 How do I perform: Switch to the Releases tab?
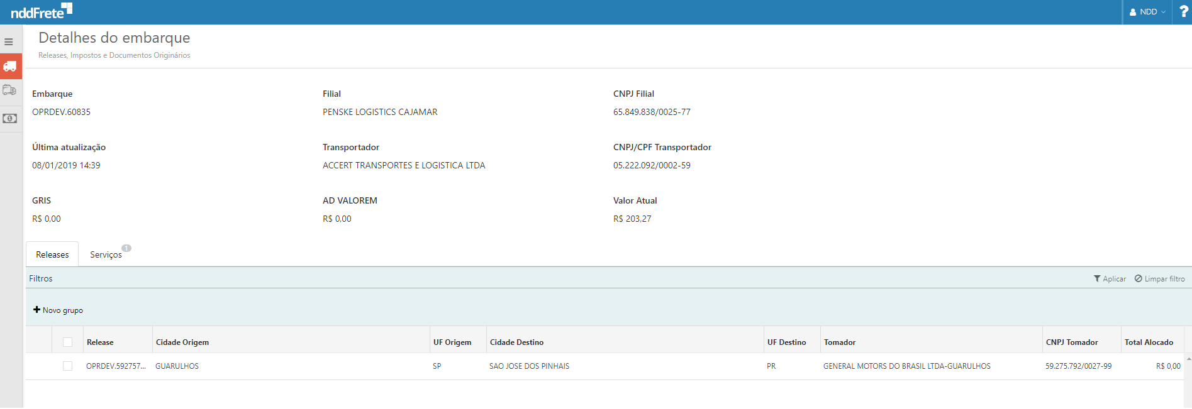(52, 254)
